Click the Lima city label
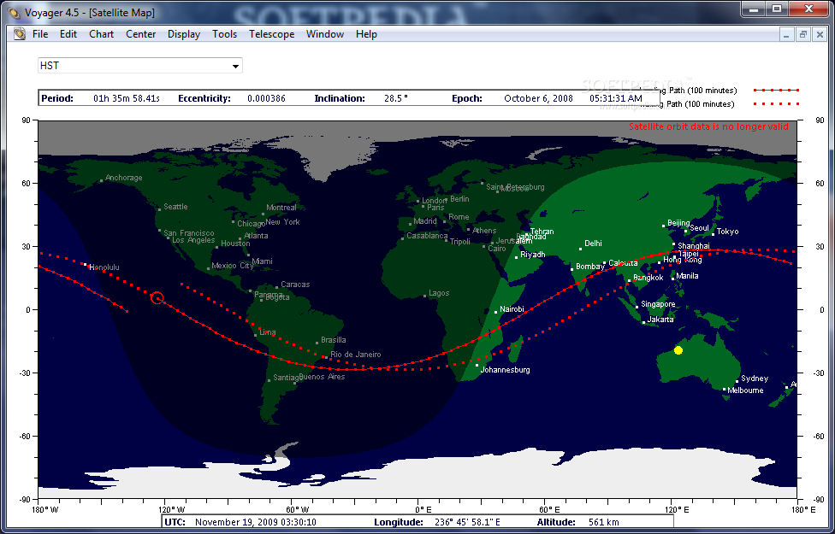This screenshot has height=534, width=835. coord(267,332)
